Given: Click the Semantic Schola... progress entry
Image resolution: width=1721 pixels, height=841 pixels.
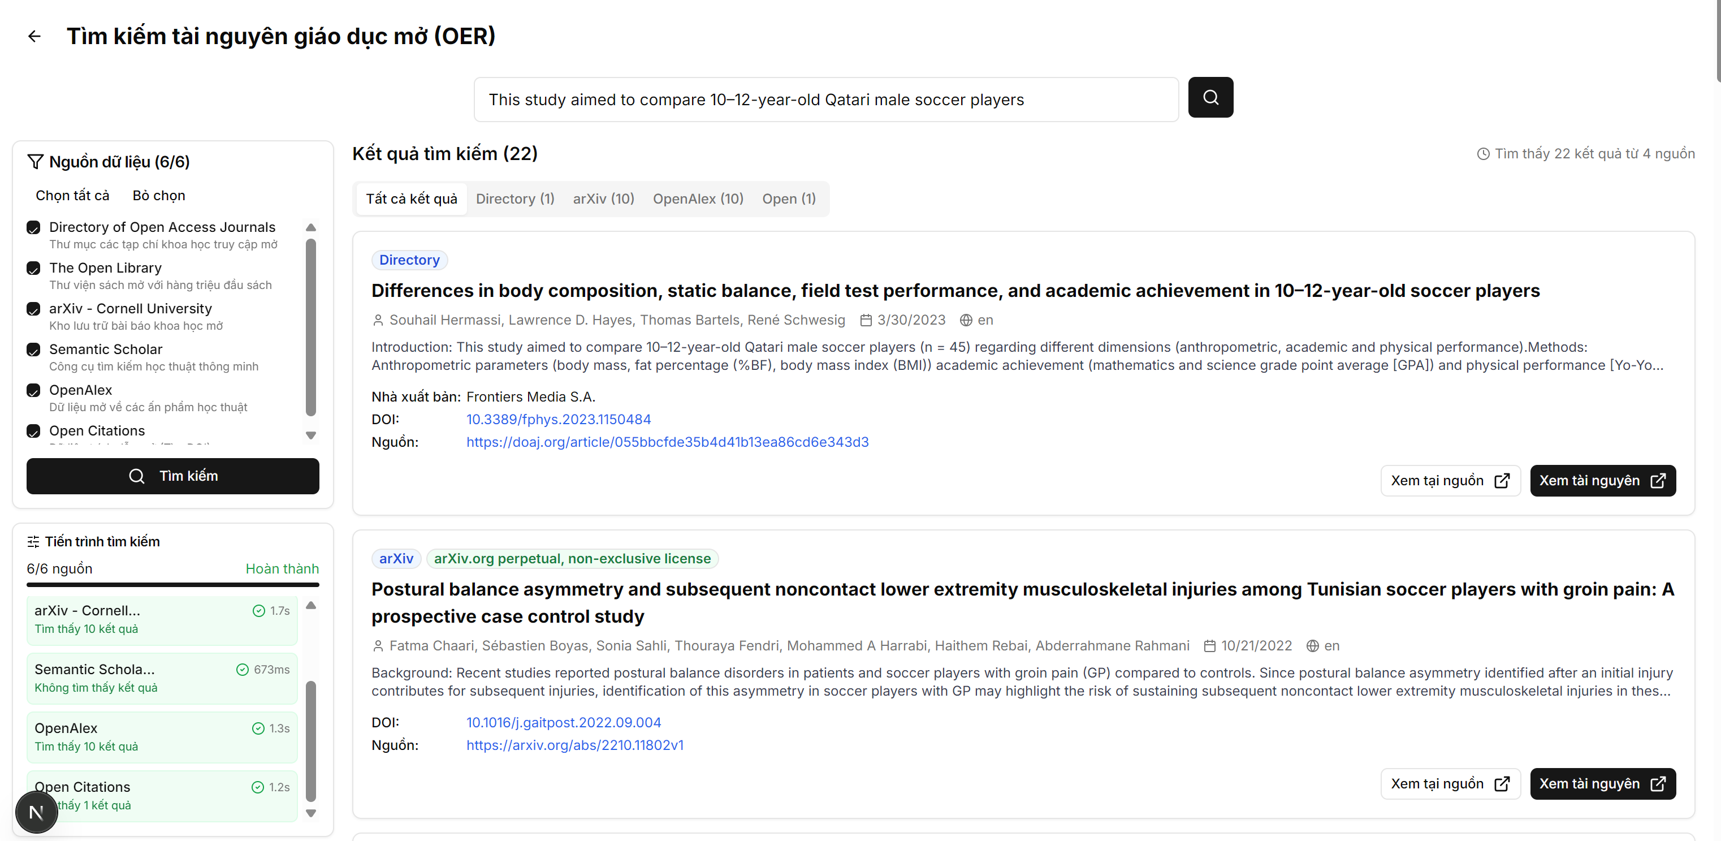Looking at the screenshot, I should (x=162, y=679).
